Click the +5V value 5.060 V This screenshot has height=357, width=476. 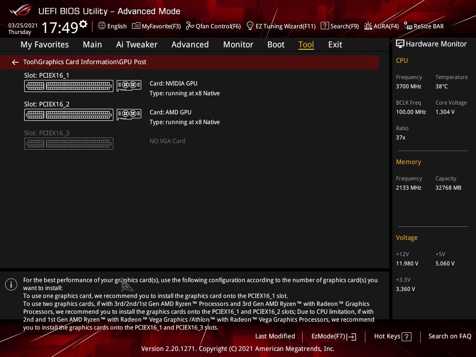tap(445, 264)
